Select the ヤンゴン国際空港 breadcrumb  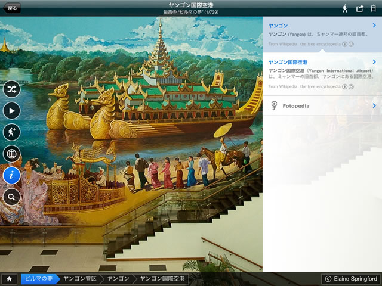coord(162,279)
